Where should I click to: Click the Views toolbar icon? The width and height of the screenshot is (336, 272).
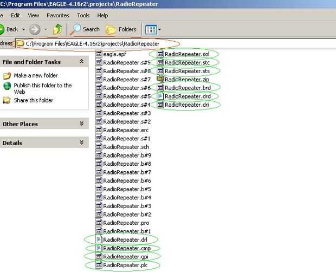(x=151, y=30)
